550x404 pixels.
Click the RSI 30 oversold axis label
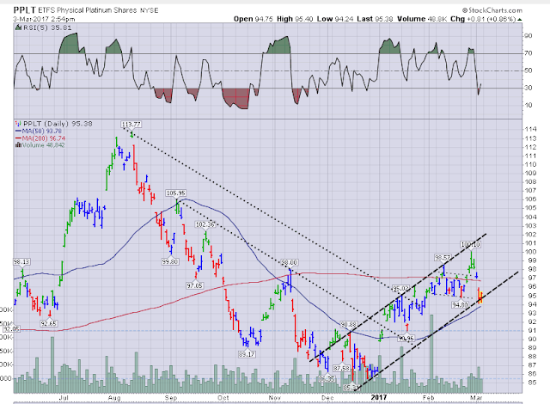tap(528, 88)
